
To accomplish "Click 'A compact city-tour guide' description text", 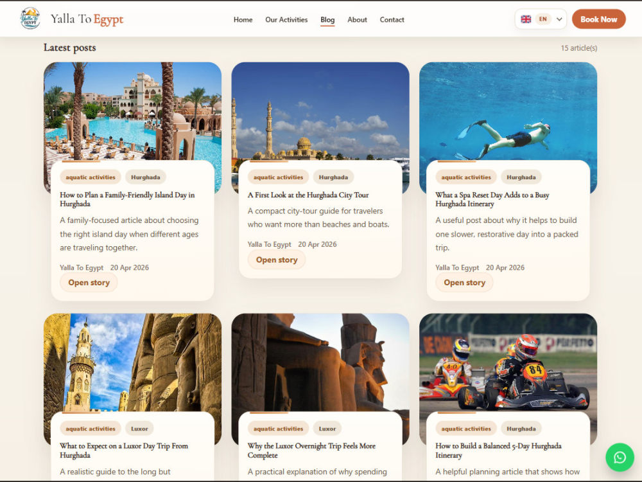I will click(x=318, y=218).
